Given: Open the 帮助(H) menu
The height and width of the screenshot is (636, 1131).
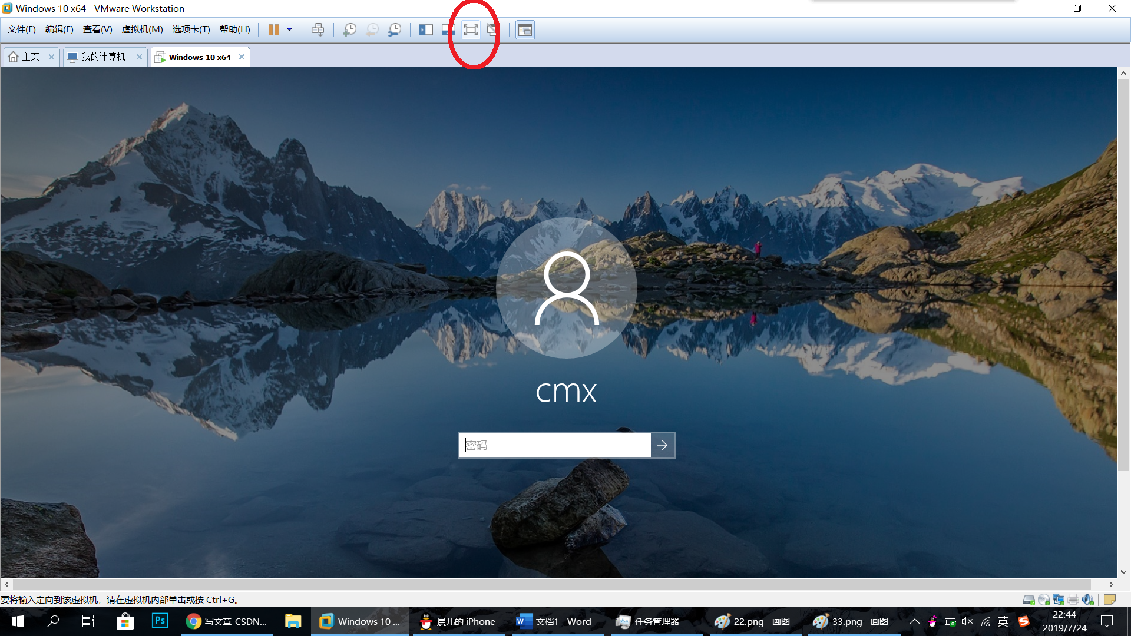Looking at the screenshot, I should tap(235, 29).
